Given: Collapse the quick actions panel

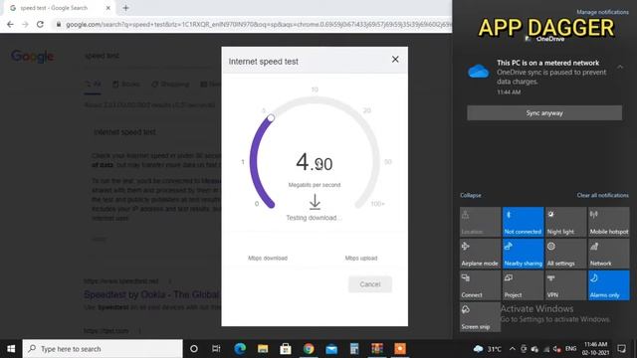Looking at the screenshot, I should coord(471,195).
